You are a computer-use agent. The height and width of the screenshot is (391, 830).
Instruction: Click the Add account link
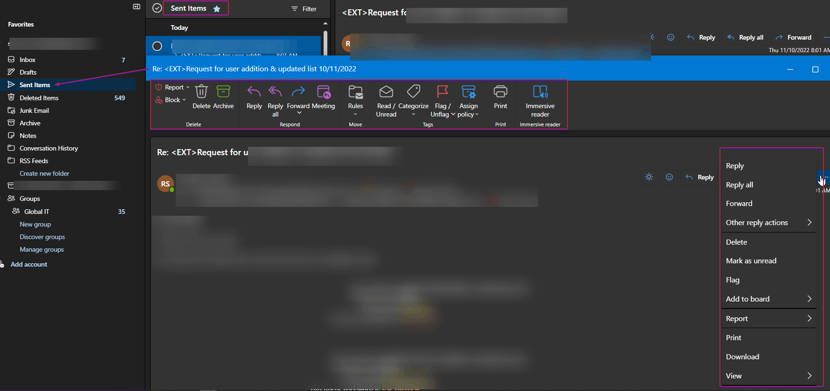pyautogui.click(x=29, y=264)
